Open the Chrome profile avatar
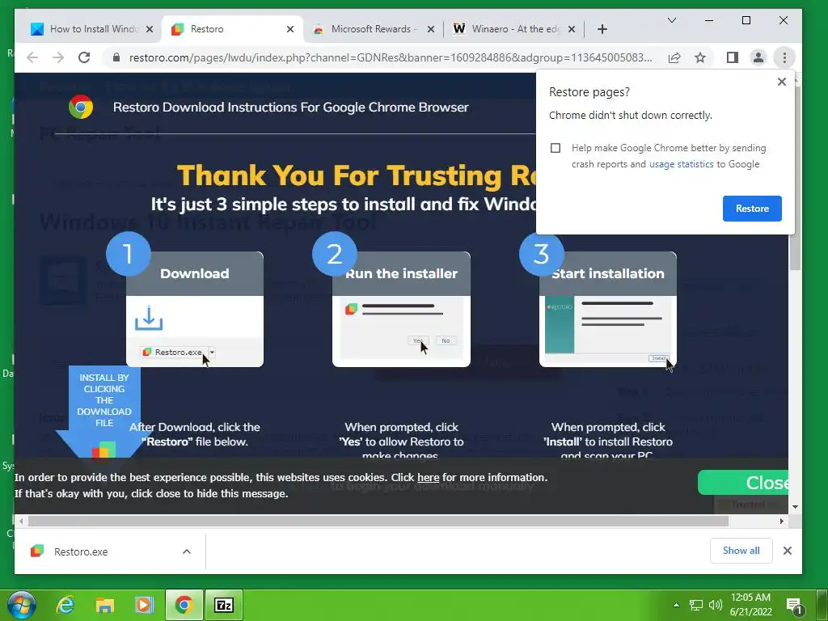Screen dimensions: 828x621 758,57
